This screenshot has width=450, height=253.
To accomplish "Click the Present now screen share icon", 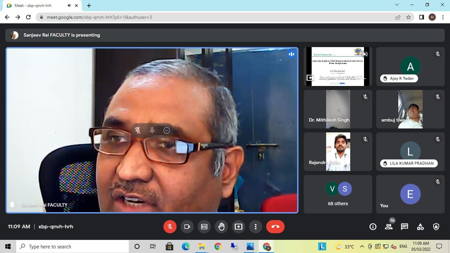I will pyautogui.click(x=239, y=227).
